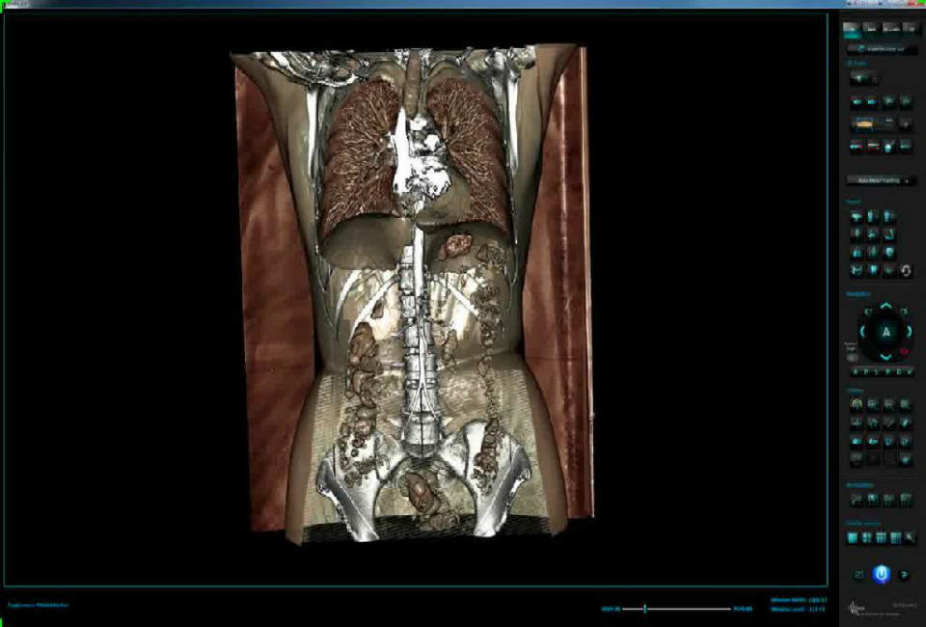Click the magnifier icon in the layout row
Image resolution: width=926 pixels, height=627 pixels.
click(x=909, y=537)
